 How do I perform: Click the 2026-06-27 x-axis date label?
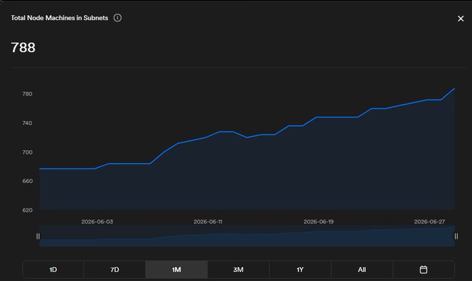pyautogui.click(x=430, y=221)
